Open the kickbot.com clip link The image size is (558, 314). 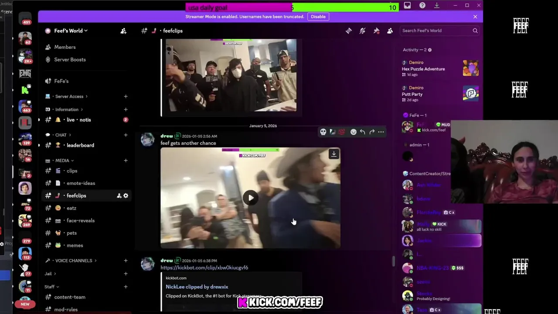point(204,268)
